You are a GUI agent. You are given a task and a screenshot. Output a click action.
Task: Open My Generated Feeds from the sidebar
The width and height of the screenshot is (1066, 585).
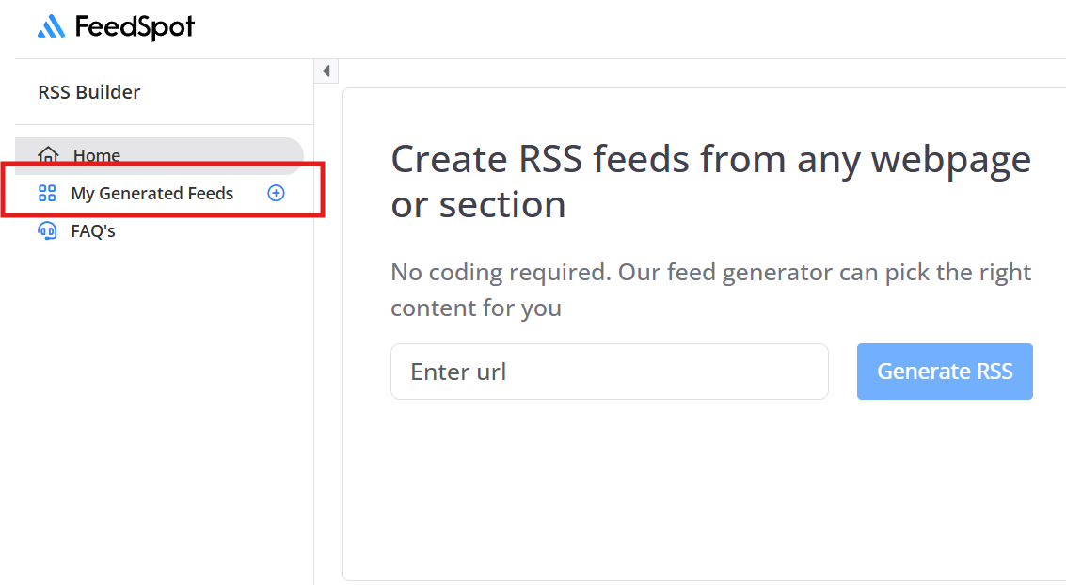(x=151, y=194)
